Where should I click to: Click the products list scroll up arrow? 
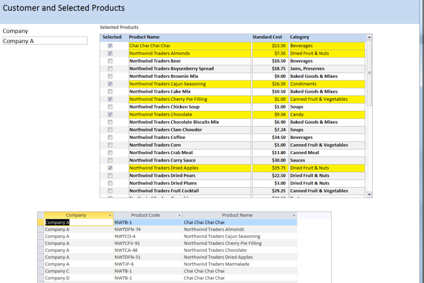pyautogui.click(x=369, y=37)
